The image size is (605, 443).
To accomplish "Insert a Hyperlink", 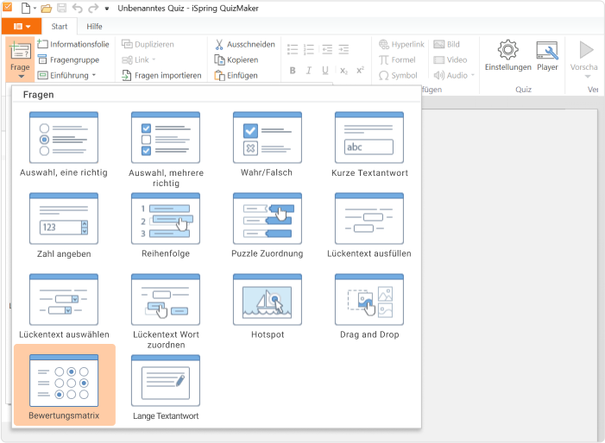I will click(401, 44).
